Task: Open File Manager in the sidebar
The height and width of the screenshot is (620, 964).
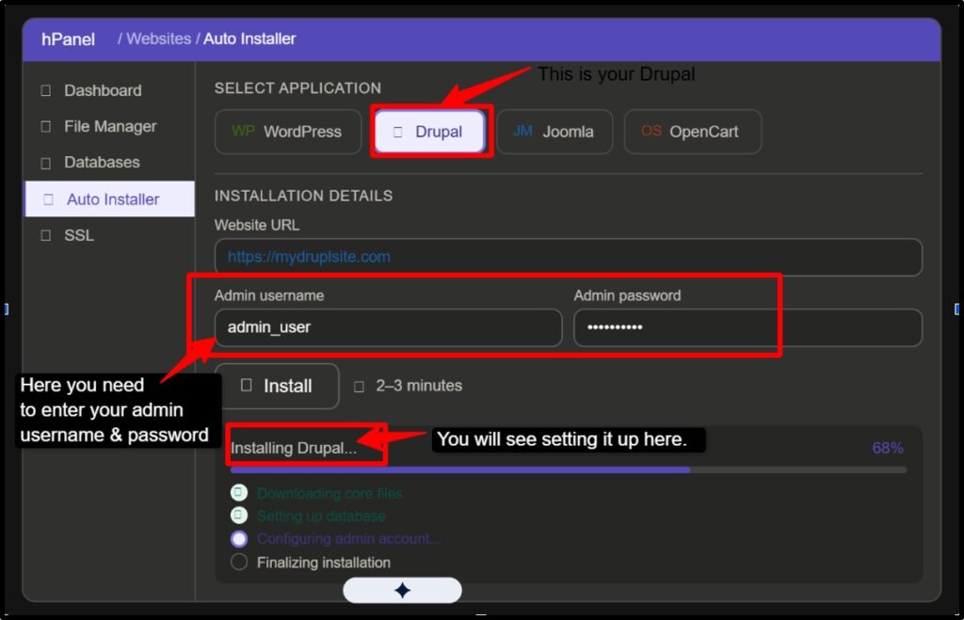Action: pyautogui.click(x=111, y=127)
